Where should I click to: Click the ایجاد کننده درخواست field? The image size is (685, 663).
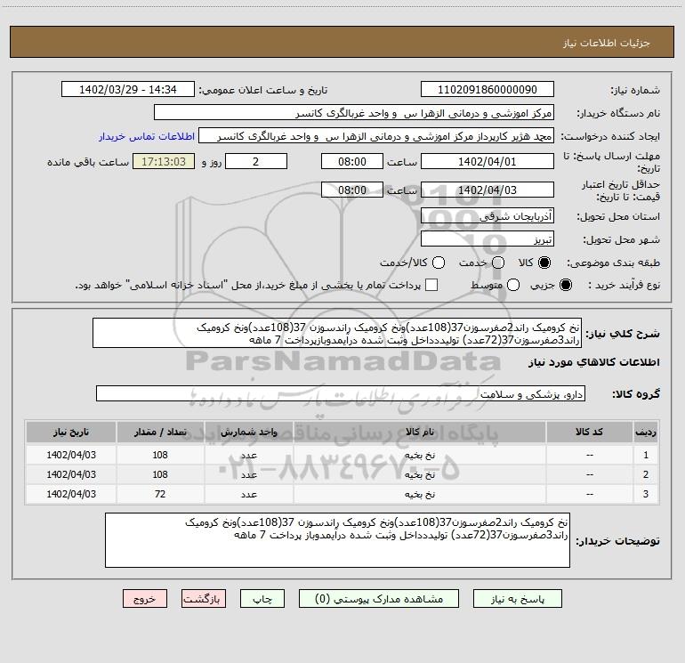[376, 136]
